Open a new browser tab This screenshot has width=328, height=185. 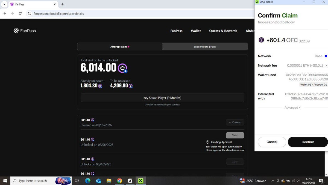tap(63, 4)
